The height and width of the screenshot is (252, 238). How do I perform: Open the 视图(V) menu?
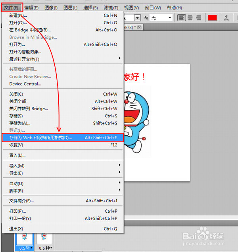coord(131,8)
